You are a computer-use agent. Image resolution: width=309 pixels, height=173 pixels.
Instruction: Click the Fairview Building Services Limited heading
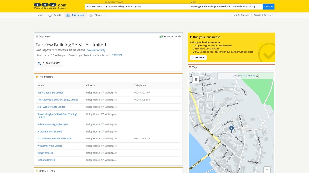(71, 45)
